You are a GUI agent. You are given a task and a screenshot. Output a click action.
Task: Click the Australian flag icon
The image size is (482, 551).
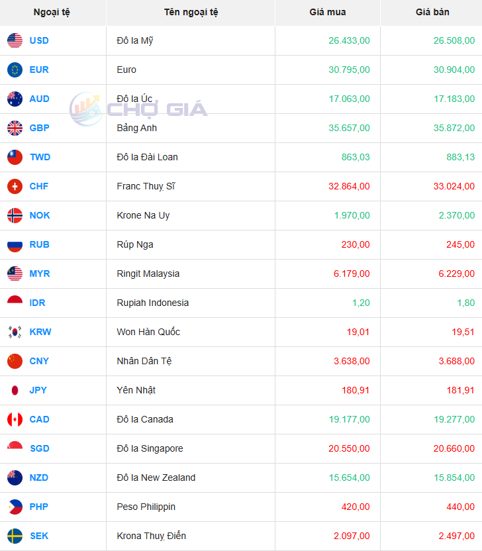[x=15, y=99]
